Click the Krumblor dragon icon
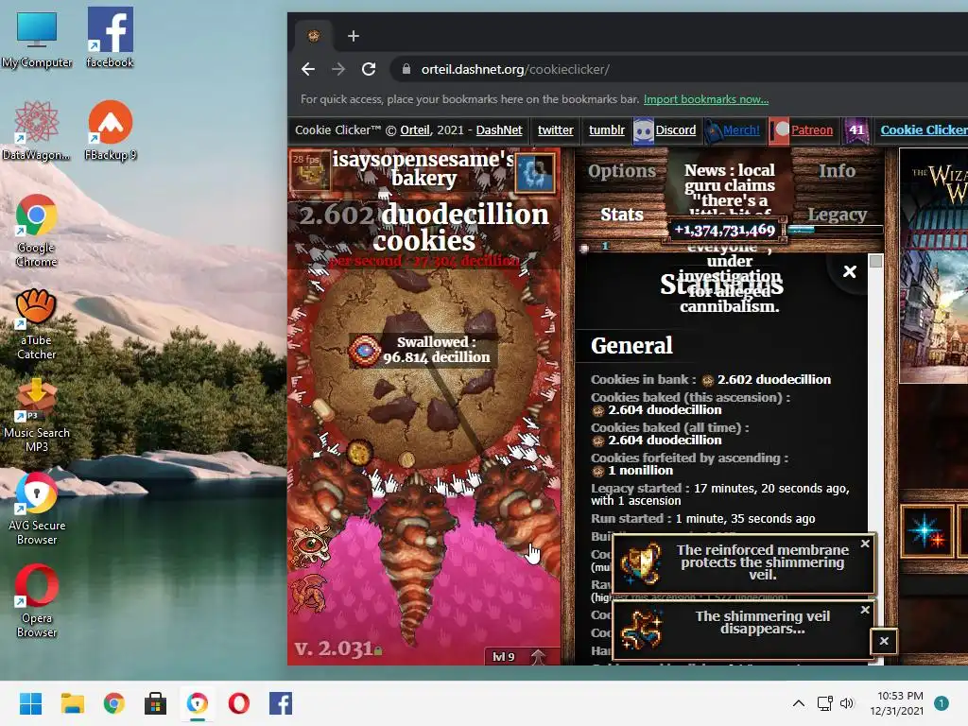 coord(309,593)
